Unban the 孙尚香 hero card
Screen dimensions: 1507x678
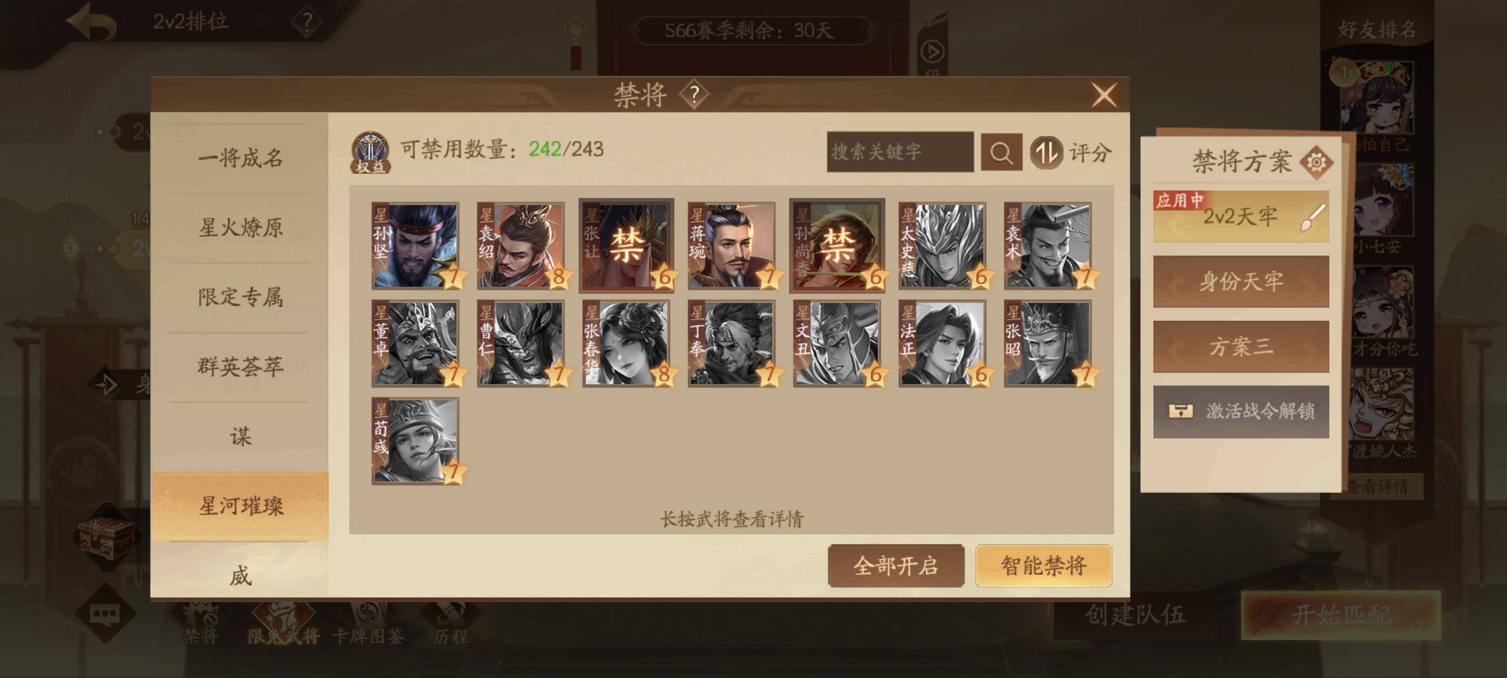pos(836,246)
